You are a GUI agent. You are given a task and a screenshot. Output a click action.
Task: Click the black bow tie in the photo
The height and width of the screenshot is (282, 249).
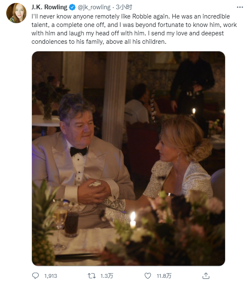tap(79, 151)
